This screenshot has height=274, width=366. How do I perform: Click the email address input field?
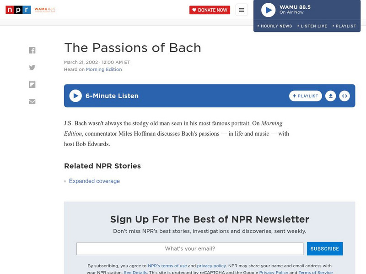[x=190, y=248]
